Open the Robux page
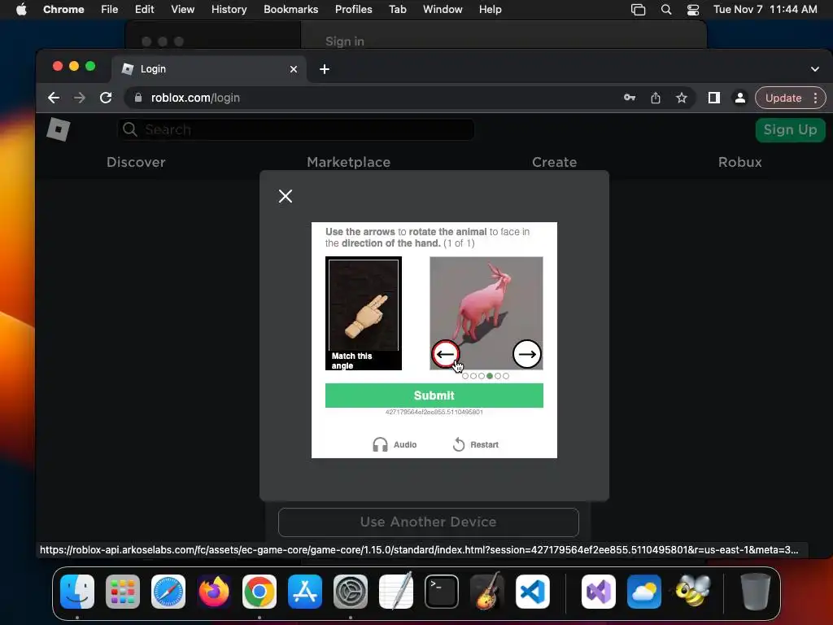The width and height of the screenshot is (833, 625). tap(739, 162)
